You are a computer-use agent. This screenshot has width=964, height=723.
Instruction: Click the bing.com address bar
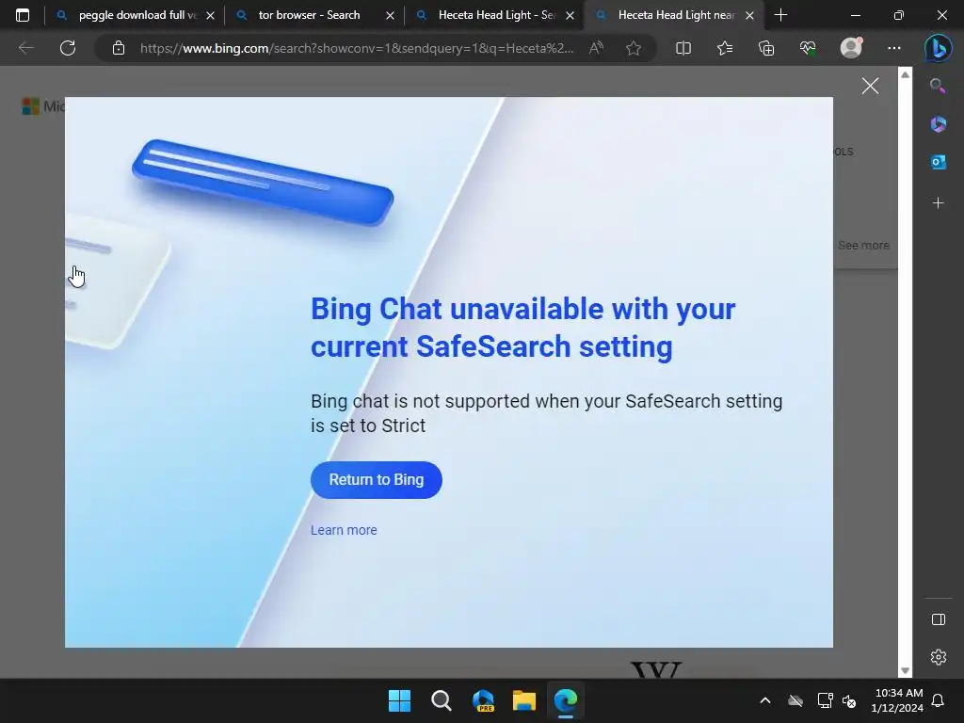[357, 48]
